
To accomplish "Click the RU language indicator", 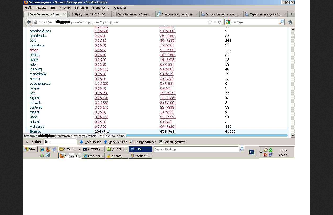I will (252, 152).
